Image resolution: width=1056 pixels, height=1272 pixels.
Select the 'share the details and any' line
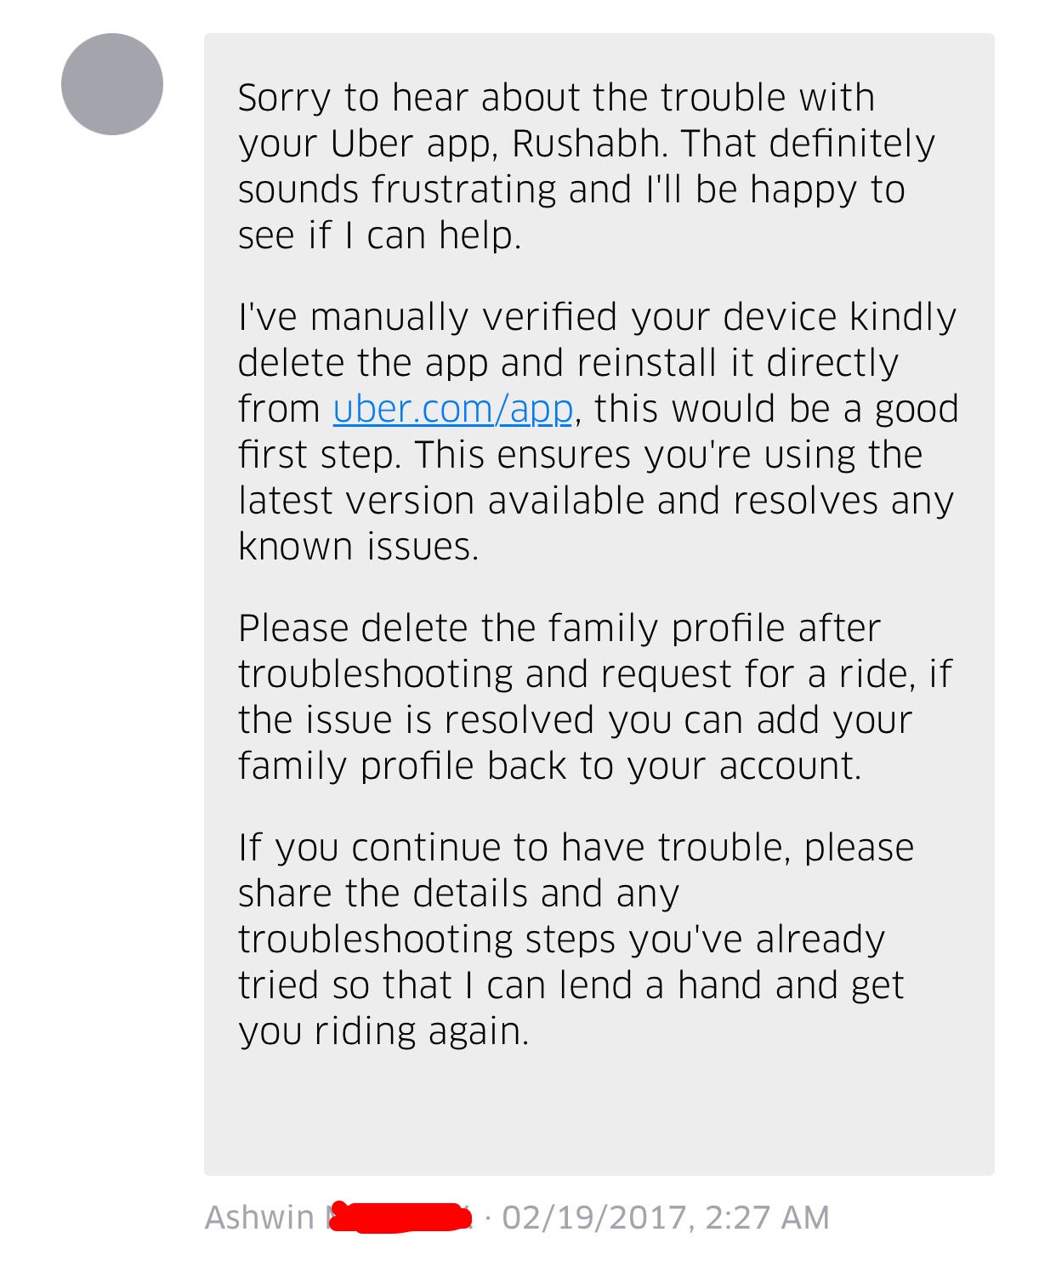[x=458, y=894]
